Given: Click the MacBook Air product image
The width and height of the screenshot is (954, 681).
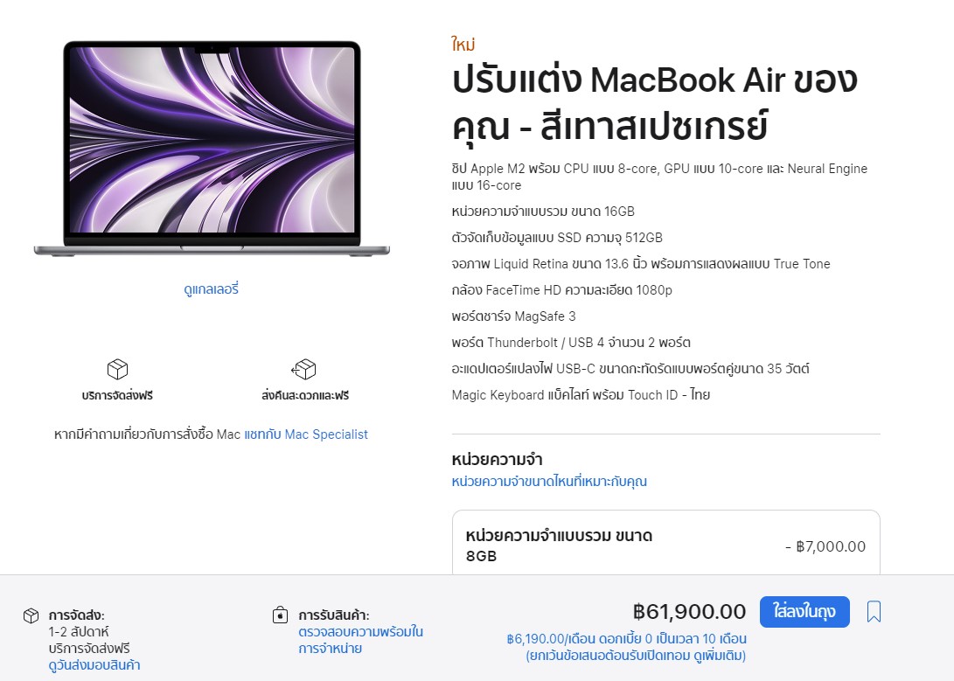Looking at the screenshot, I should point(212,149).
